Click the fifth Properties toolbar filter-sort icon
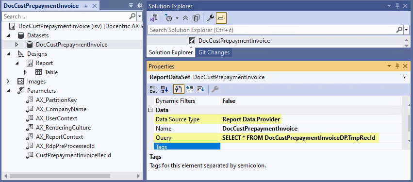The height and width of the screenshot is (182, 413). click(x=201, y=89)
